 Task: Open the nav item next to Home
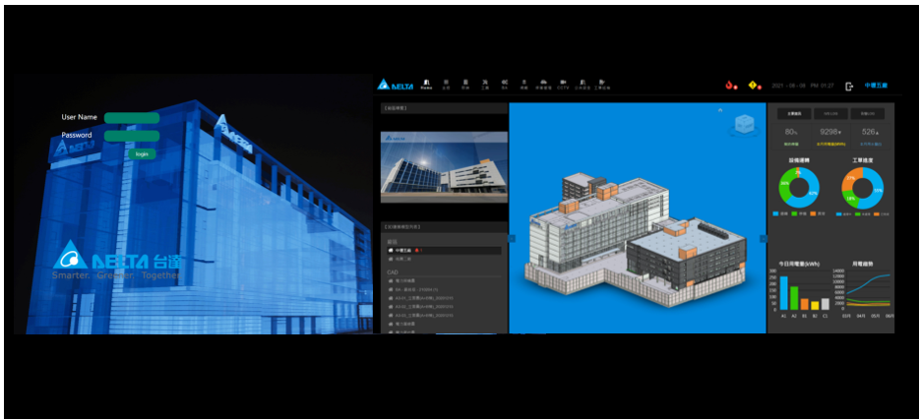pyautogui.click(x=446, y=85)
